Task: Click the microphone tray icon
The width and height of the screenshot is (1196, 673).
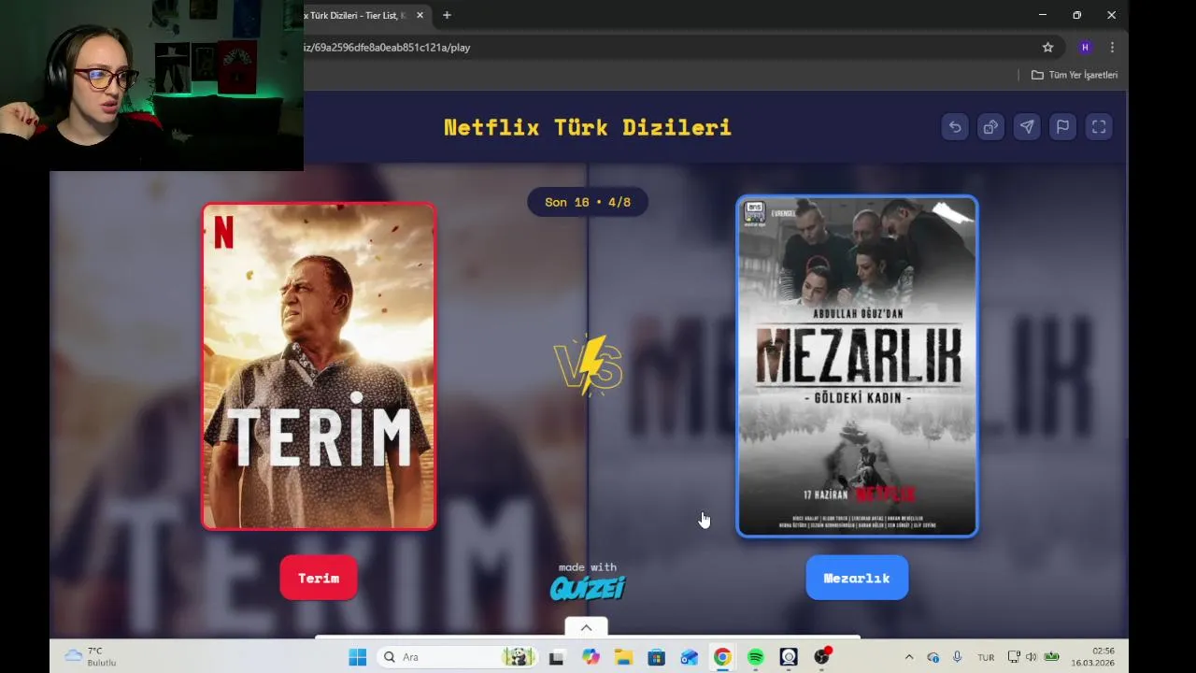Action: click(x=957, y=657)
